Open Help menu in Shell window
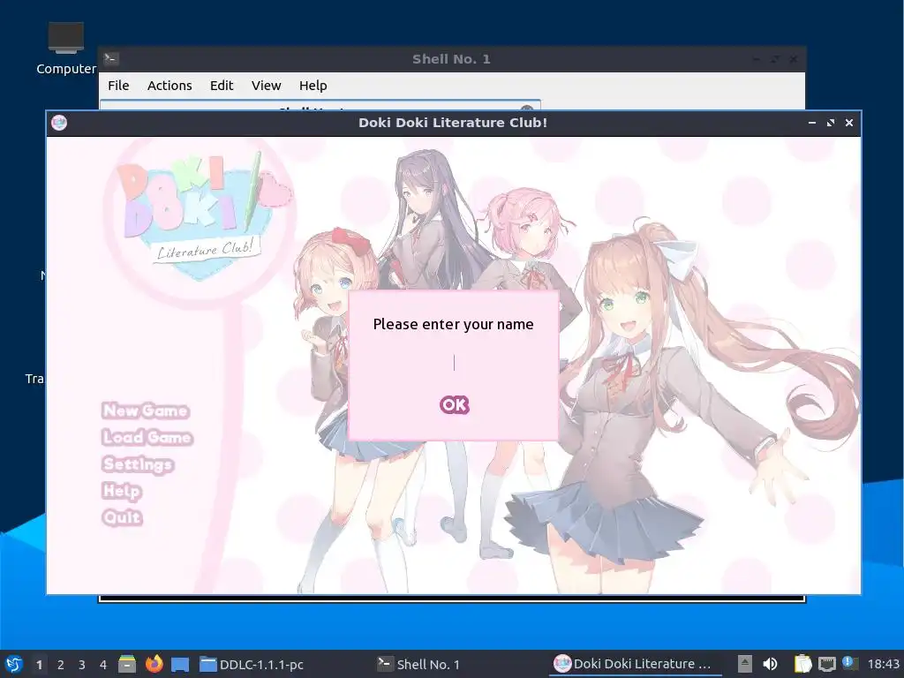Image resolution: width=904 pixels, height=678 pixels. point(313,86)
